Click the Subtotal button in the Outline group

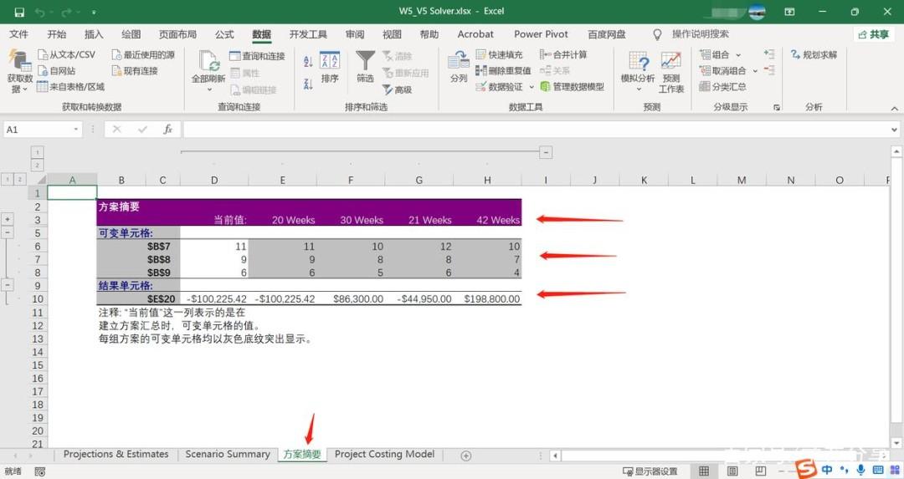tap(722, 86)
